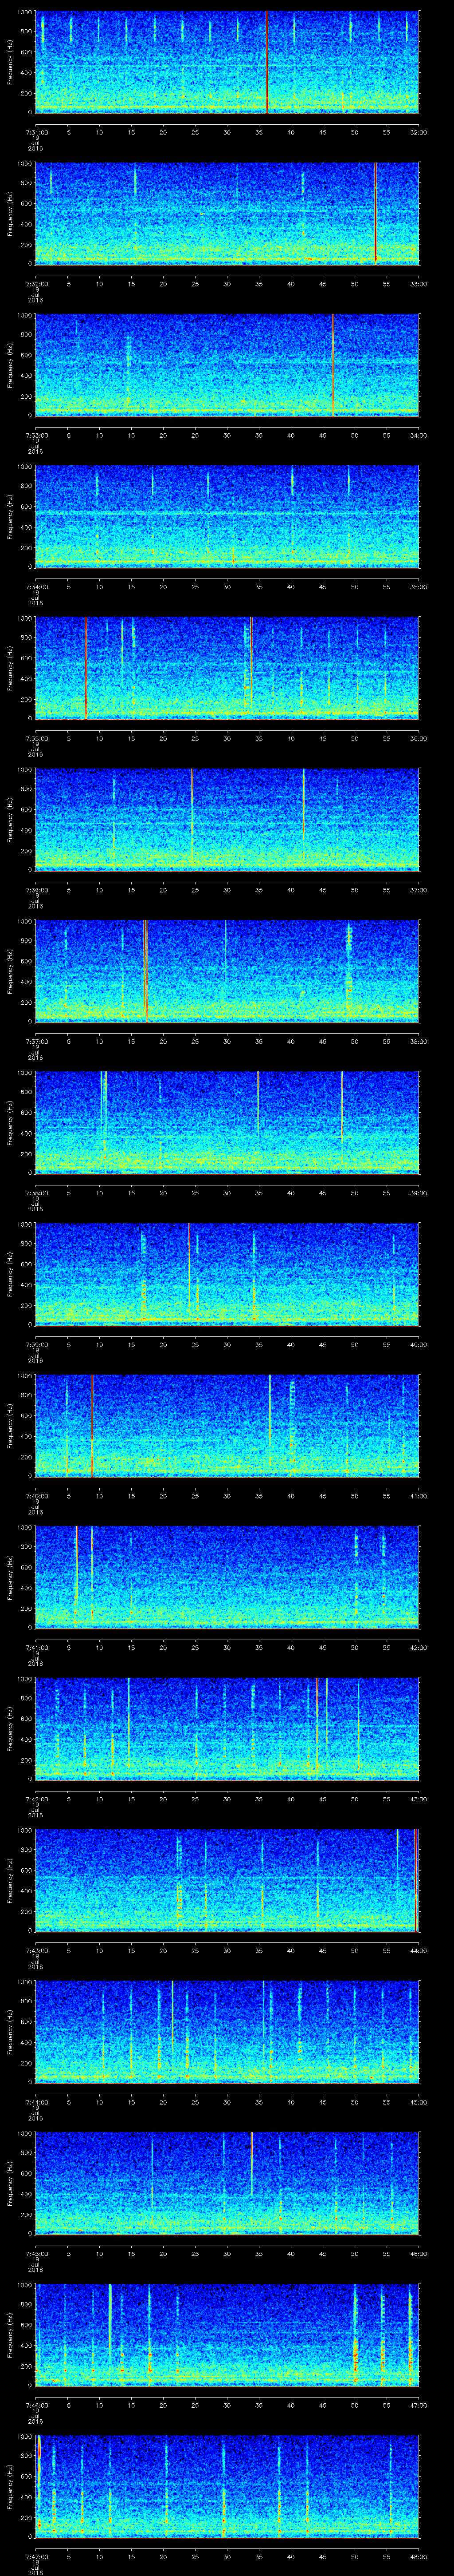Pick the spectrogram panel starting at 7:36:00
The width and height of the screenshot is (454, 2576).
(x=227, y=819)
